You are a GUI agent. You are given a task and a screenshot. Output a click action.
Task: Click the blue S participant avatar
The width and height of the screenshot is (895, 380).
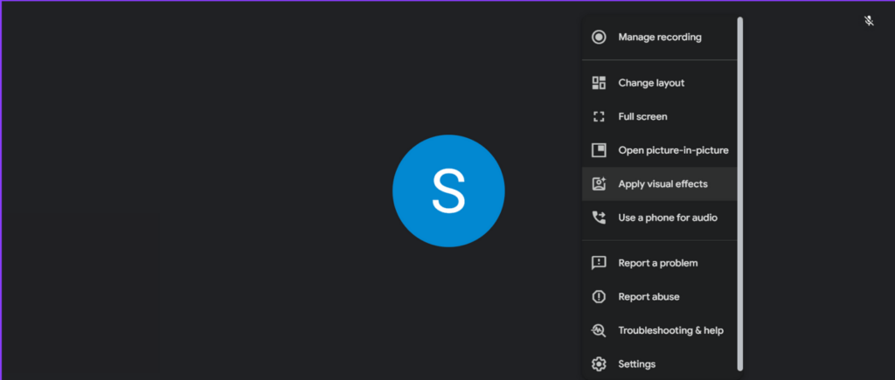(x=448, y=190)
